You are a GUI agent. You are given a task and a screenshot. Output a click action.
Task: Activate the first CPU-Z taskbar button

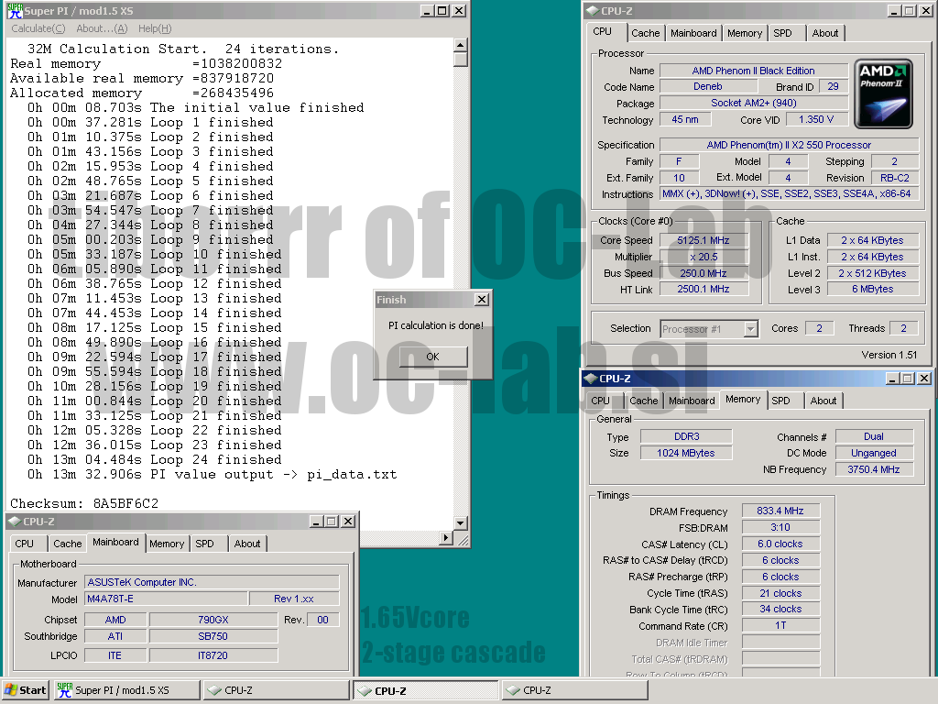point(276,690)
